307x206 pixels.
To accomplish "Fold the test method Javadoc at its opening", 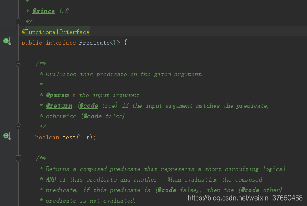I will click(18, 64).
